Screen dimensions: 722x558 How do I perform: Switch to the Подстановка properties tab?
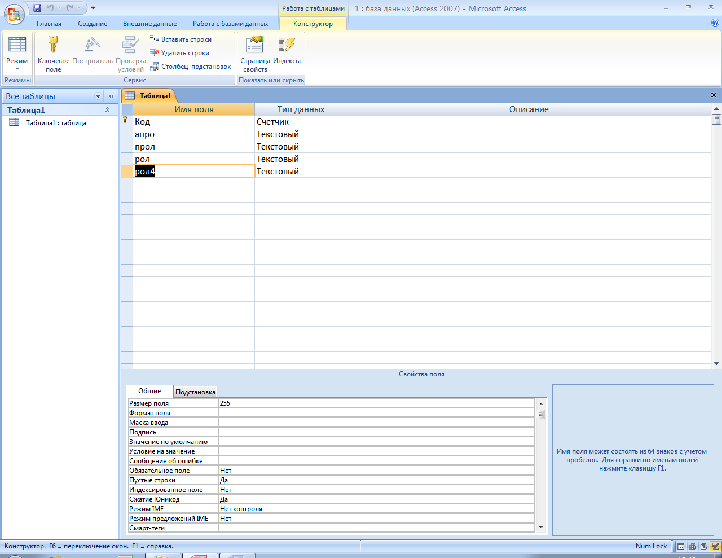195,392
